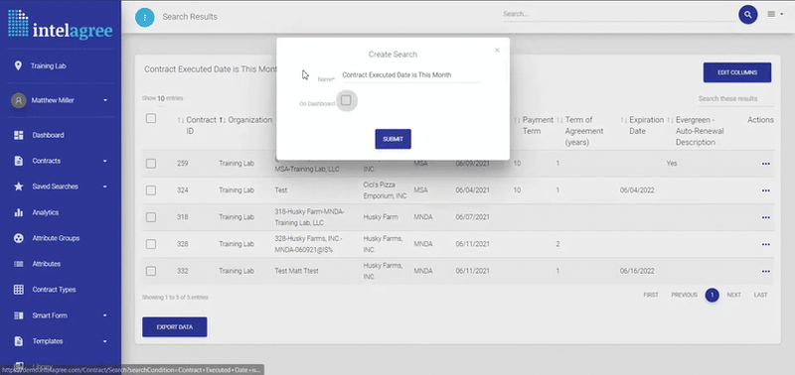Sort by Term of Agreement column

[559, 120]
